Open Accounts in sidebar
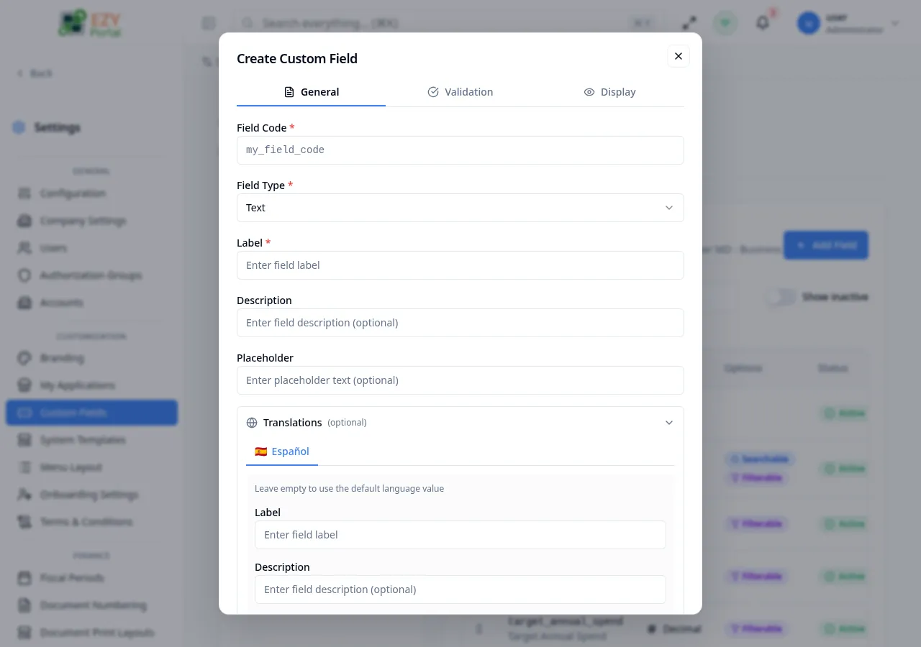 point(91,303)
